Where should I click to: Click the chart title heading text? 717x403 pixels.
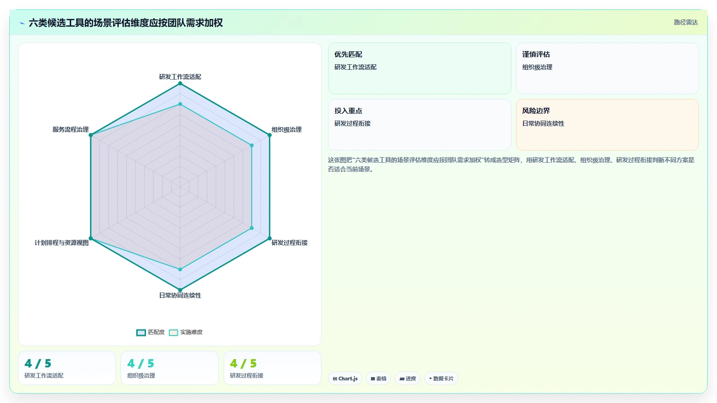(x=126, y=23)
